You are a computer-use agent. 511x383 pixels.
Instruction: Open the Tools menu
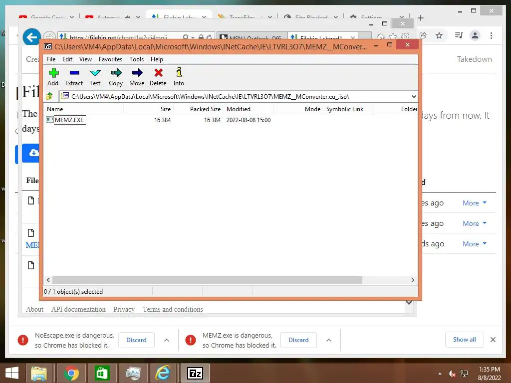[136, 59]
